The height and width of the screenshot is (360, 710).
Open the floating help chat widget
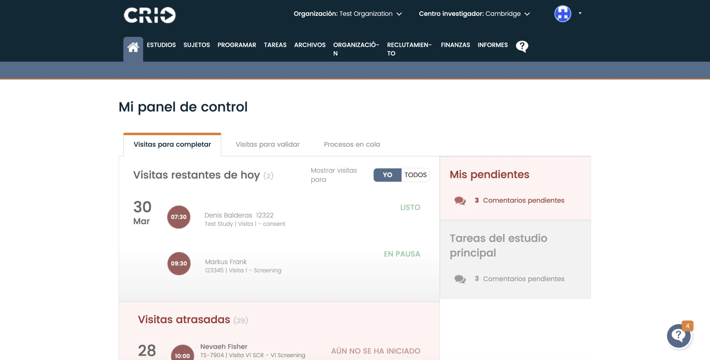point(679,336)
